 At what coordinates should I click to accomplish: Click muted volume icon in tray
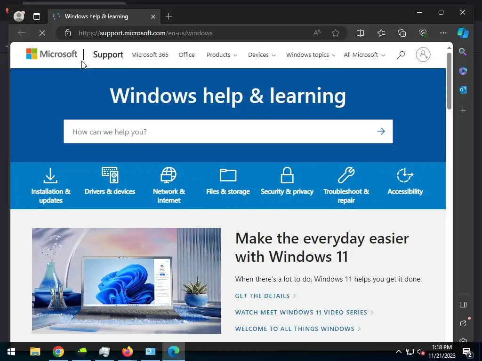(x=421, y=352)
